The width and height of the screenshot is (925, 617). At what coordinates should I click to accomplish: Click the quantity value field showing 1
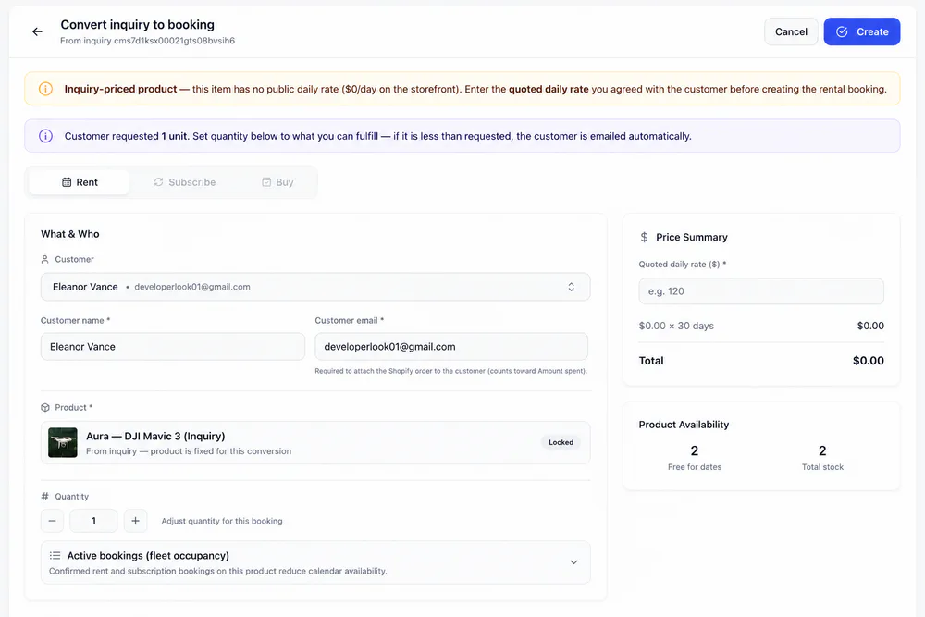(93, 521)
